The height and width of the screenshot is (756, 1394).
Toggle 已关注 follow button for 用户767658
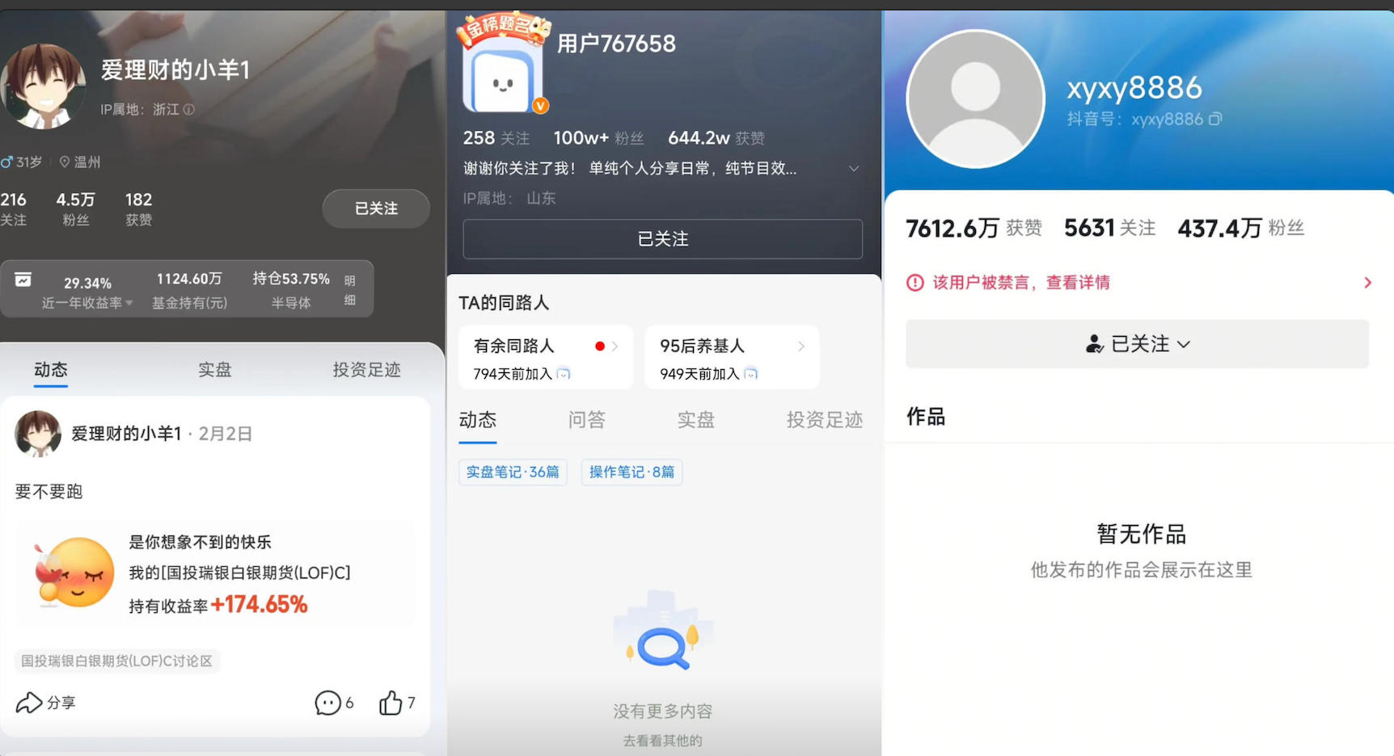(662, 239)
